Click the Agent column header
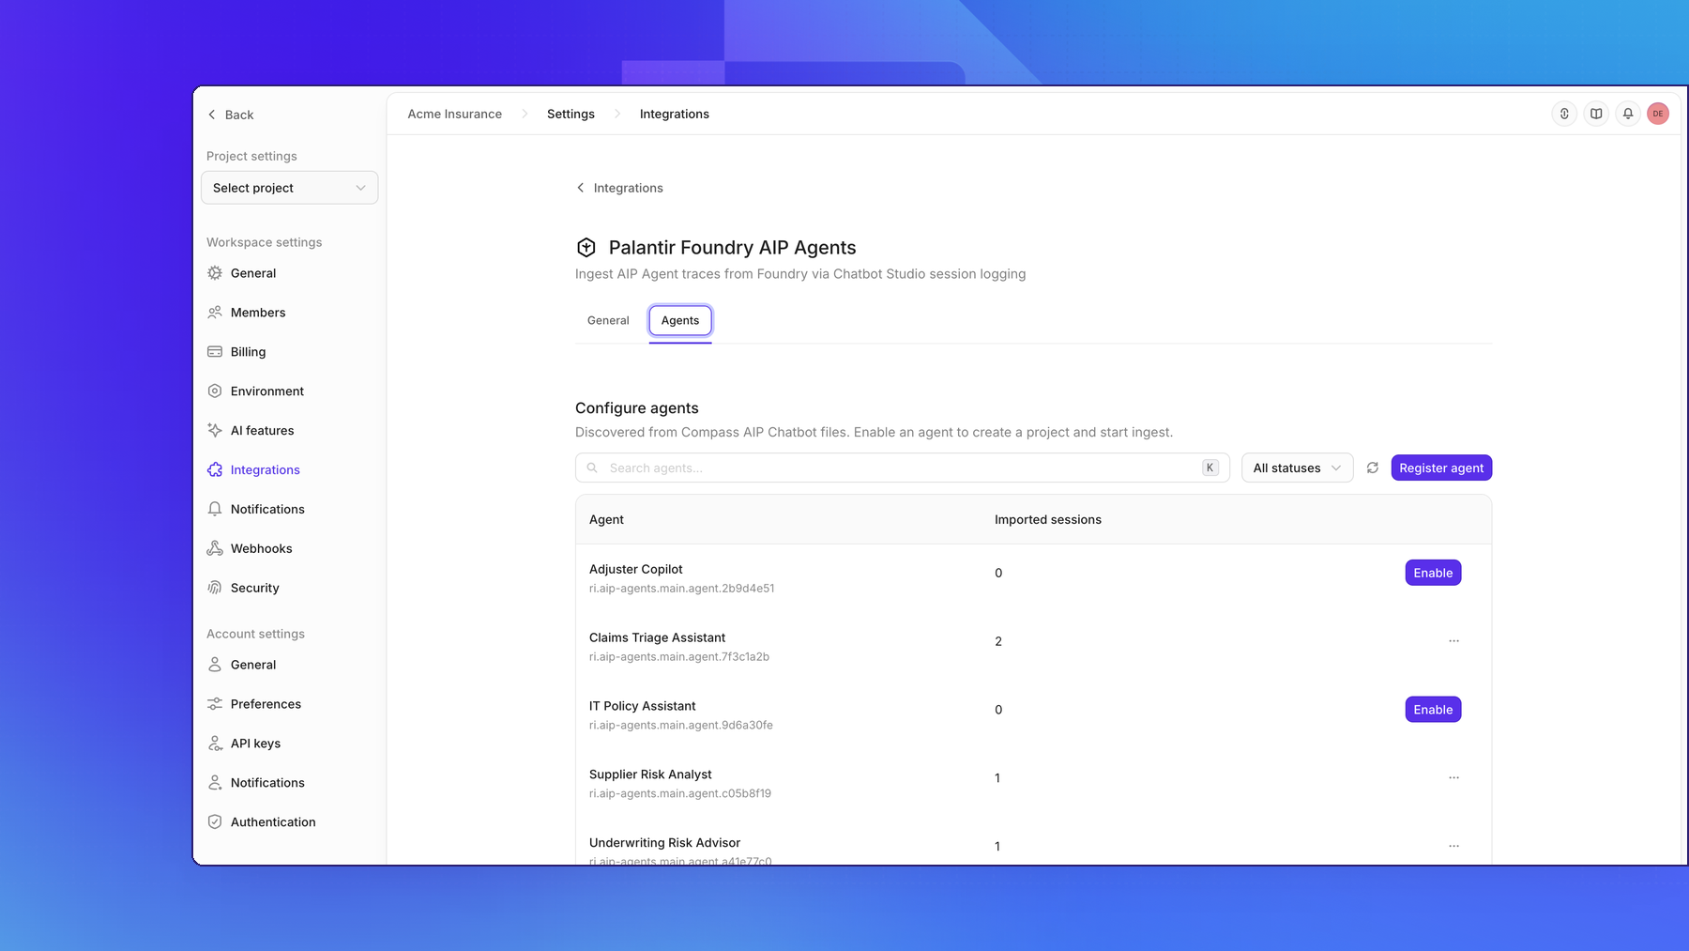1689x951 pixels. pos(606,519)
